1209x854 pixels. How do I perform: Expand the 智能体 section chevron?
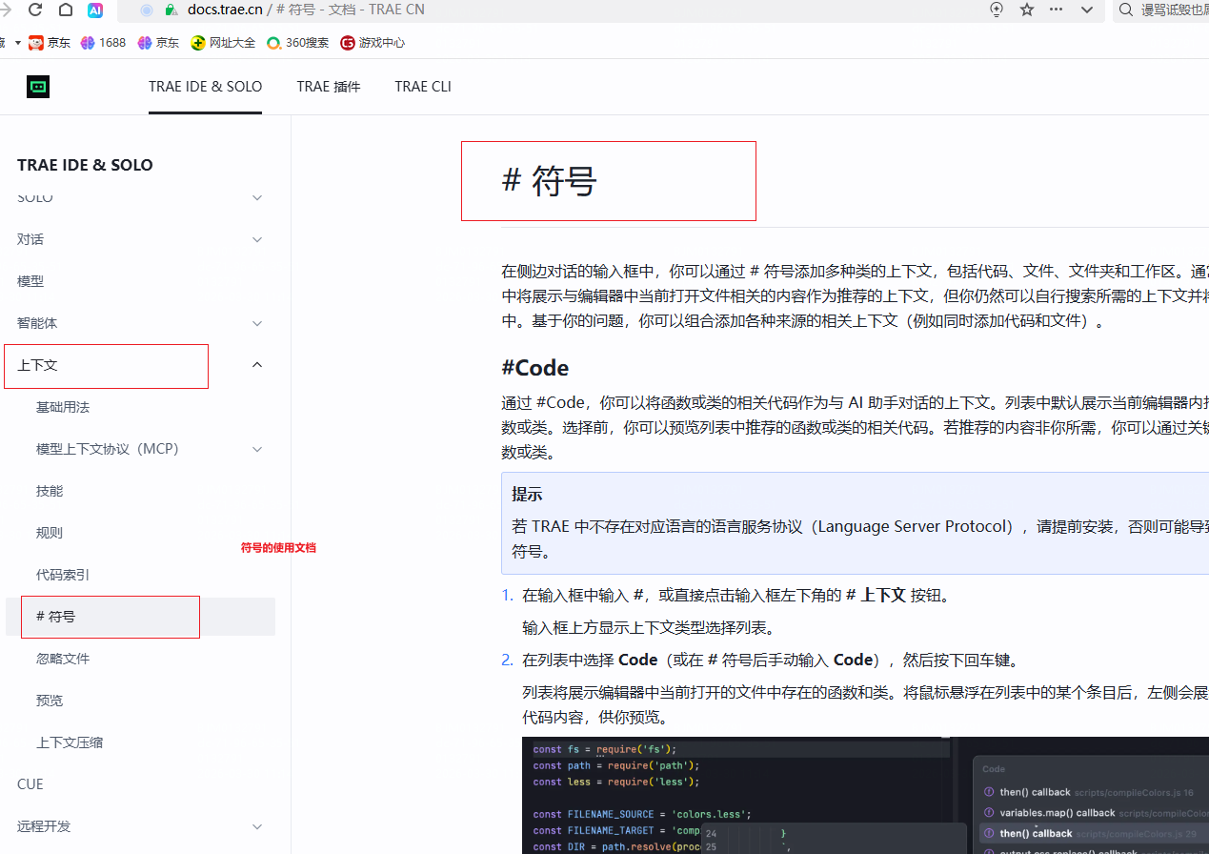pos(257,323)
